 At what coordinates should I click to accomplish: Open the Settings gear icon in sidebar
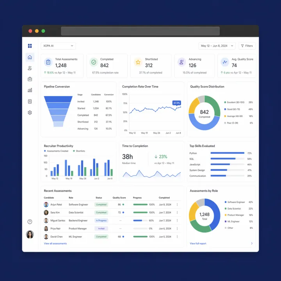[x=30, y=112]
